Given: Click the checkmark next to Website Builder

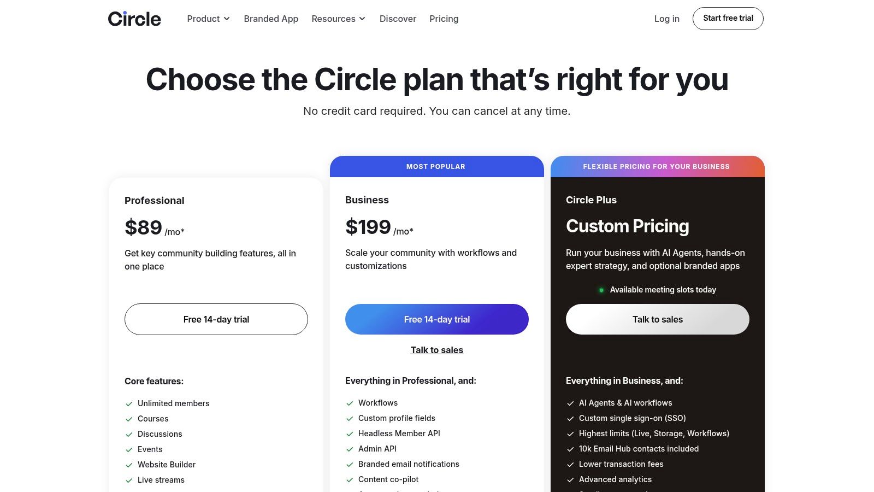Looking at the screenshot, I should click(x=129, y=465).
